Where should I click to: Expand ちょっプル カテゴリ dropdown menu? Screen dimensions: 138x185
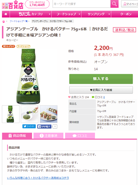[31, 14]
